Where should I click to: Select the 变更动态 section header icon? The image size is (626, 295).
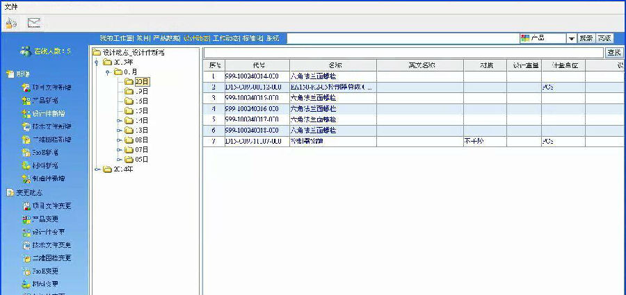point(10,192)
